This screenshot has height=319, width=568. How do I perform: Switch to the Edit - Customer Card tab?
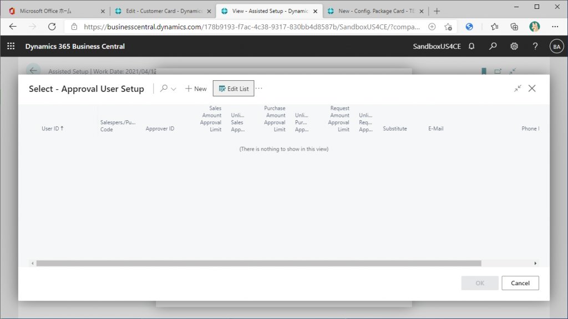(163, 11)
